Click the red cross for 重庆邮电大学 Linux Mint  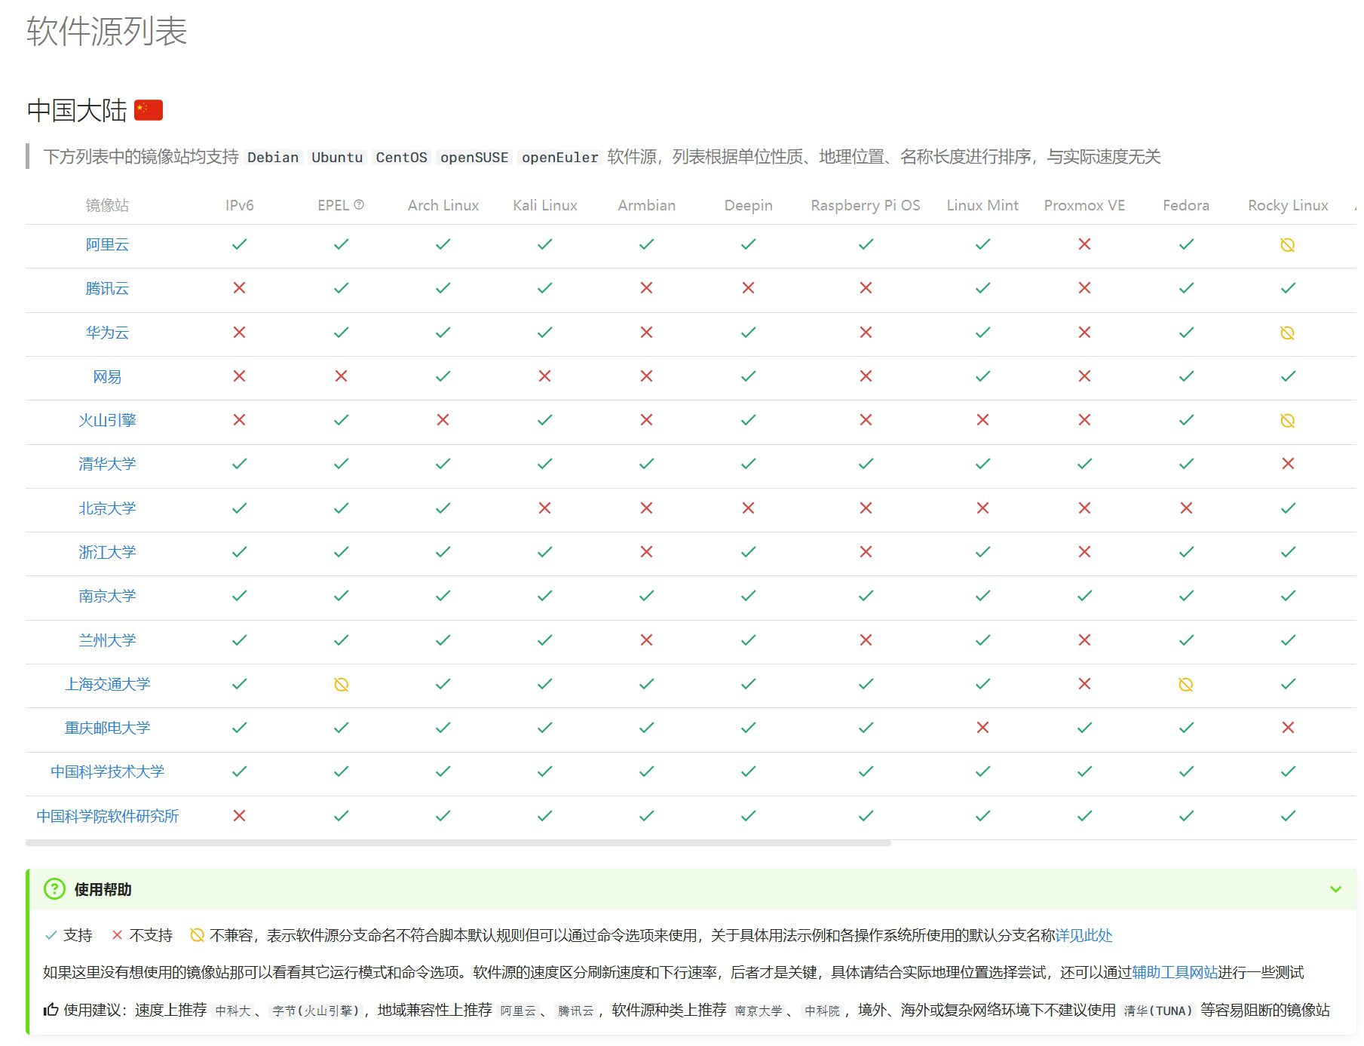coord(982,728)
